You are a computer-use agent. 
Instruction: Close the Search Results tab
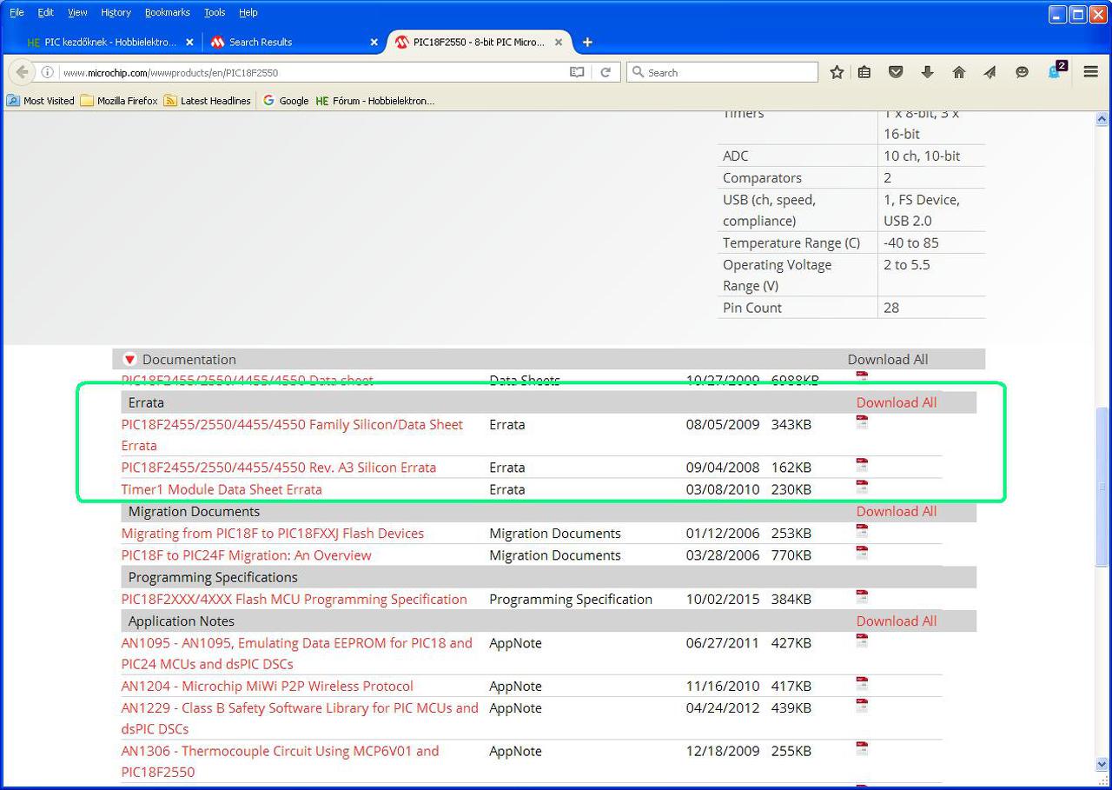tap(374, 42)
